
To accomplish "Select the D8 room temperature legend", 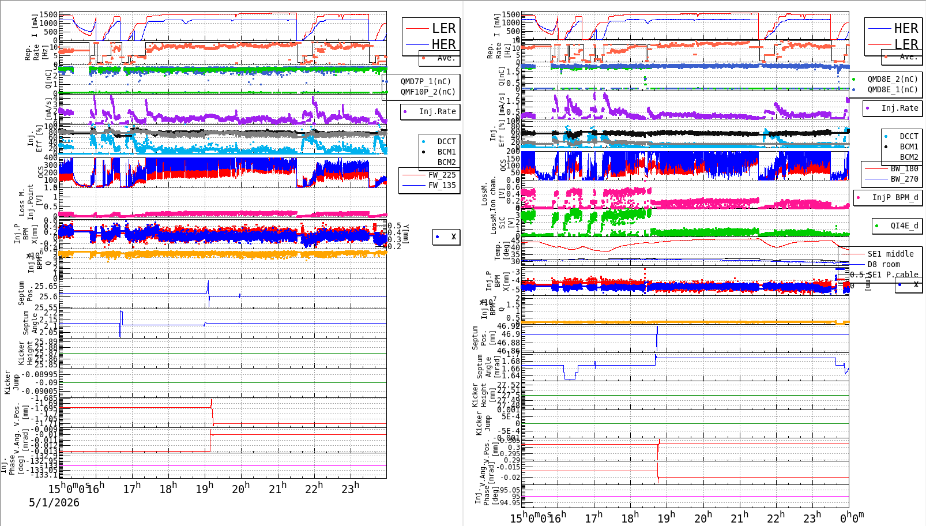I will click(872, 264).
